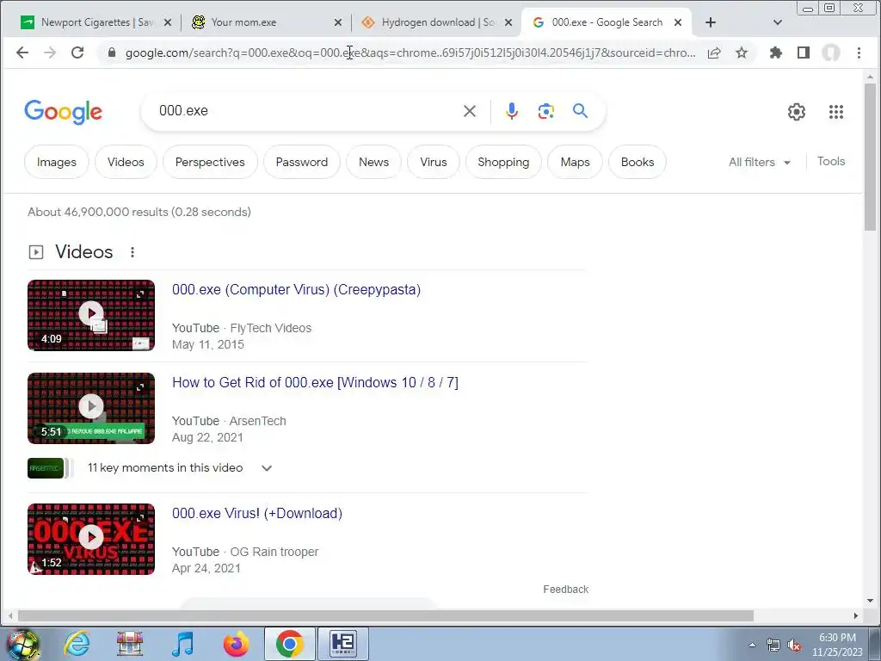This screenshot has width=881, height=661.
Task: Close the Hydrogen download tab
Action: (508, 22)
